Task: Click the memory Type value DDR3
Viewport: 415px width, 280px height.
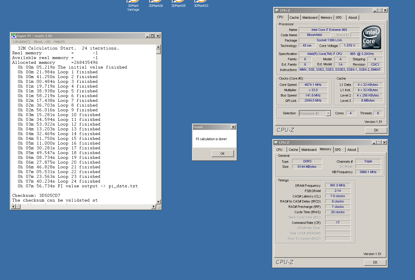Action: click(307, 161)
